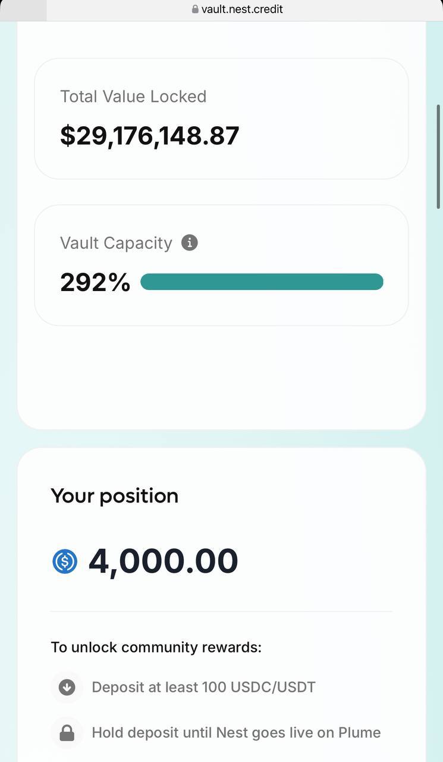
Task: Click the teal vault capacity progress bar
Action: (x=262, y=282)
